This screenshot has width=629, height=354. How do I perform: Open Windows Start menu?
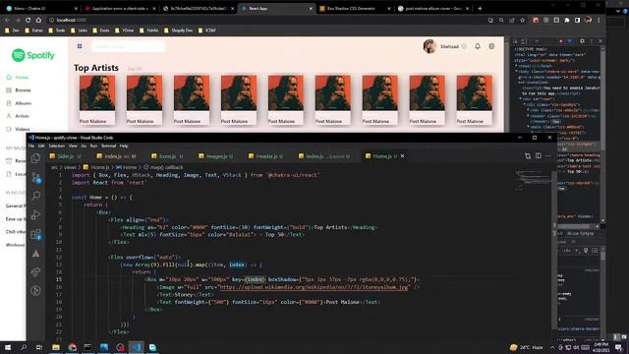point(8,347)
